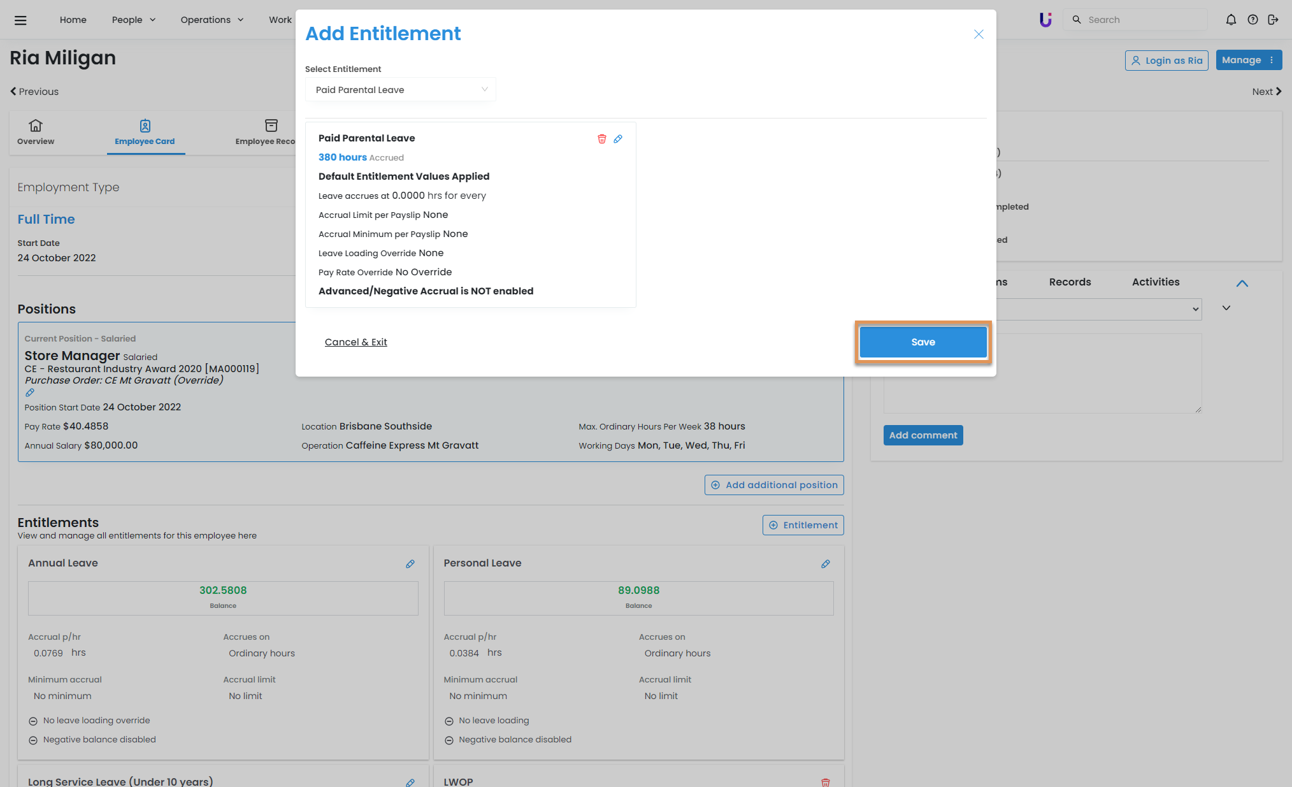The image size is (1292, 787).
Task: Edit the Annual Leave entitlement
Action: [x=410, y=564]
